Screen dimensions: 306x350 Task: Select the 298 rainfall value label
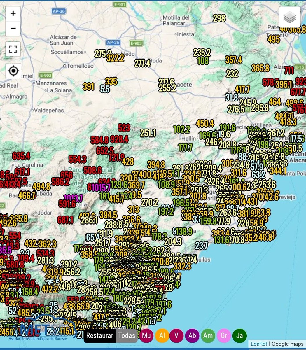click(x=219, y=18)
